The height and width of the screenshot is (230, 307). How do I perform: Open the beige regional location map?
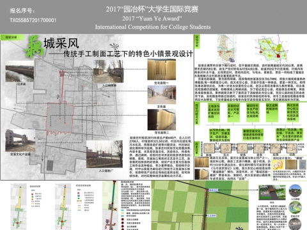[226, 49]
